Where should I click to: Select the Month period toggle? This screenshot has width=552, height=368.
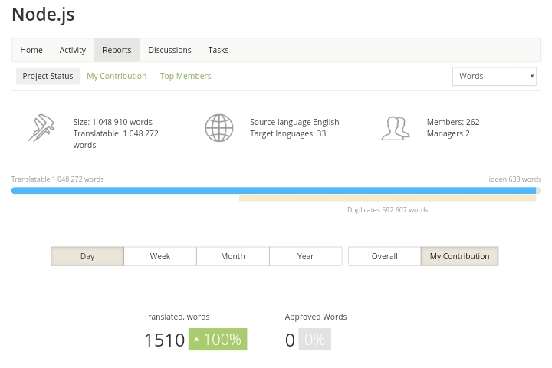(x=233, y=256)
